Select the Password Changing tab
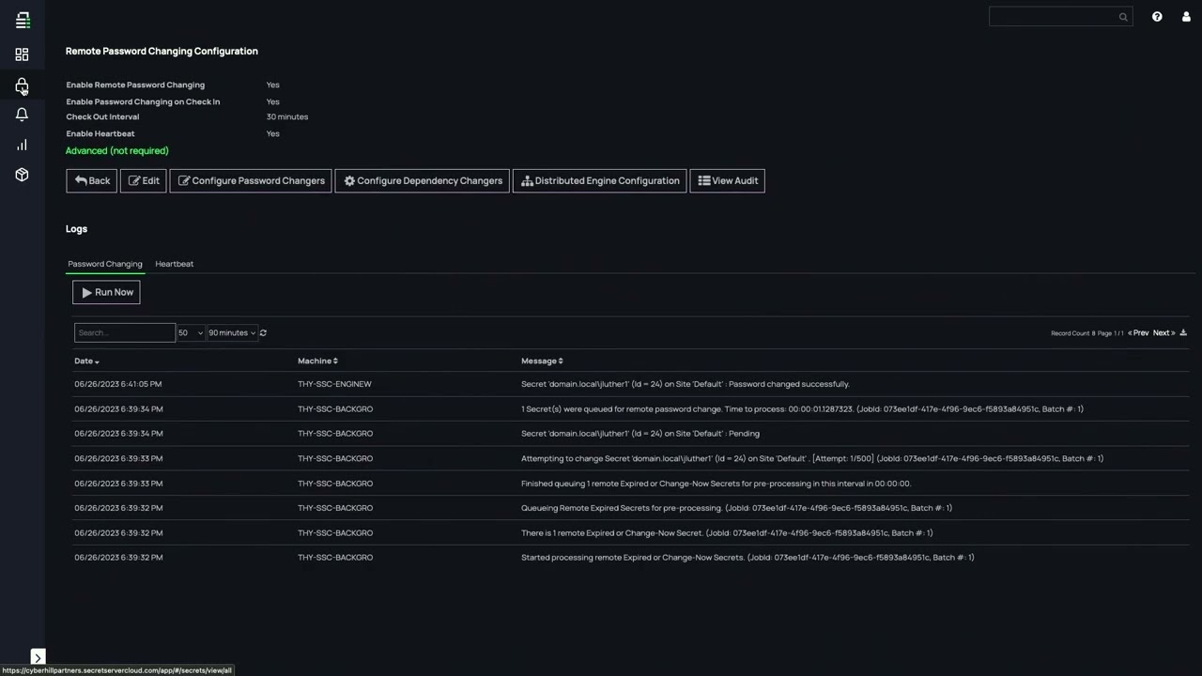Image resolution: width=1202 pixels, height=676 pixels. click(x=105, y=264)
